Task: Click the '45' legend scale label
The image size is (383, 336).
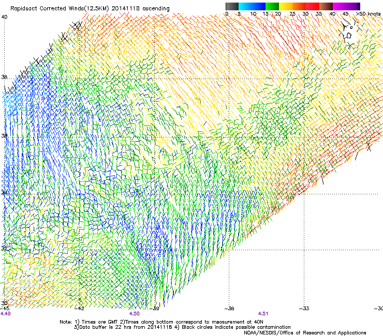Action: tap(345, 14)
